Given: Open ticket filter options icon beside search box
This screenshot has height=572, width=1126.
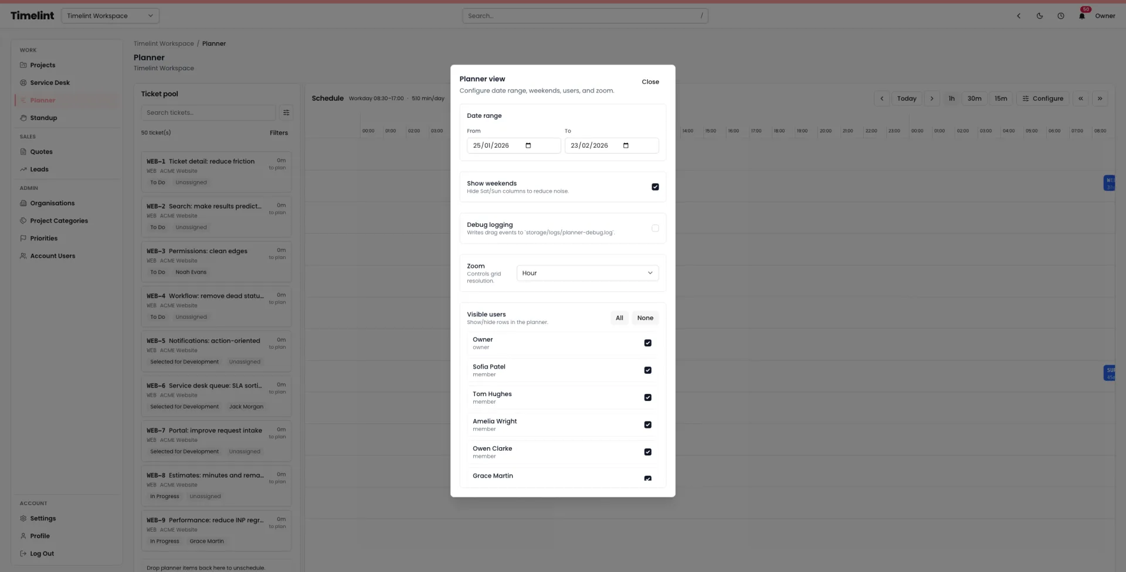Looking at the screenshot, I should [286, 112].
